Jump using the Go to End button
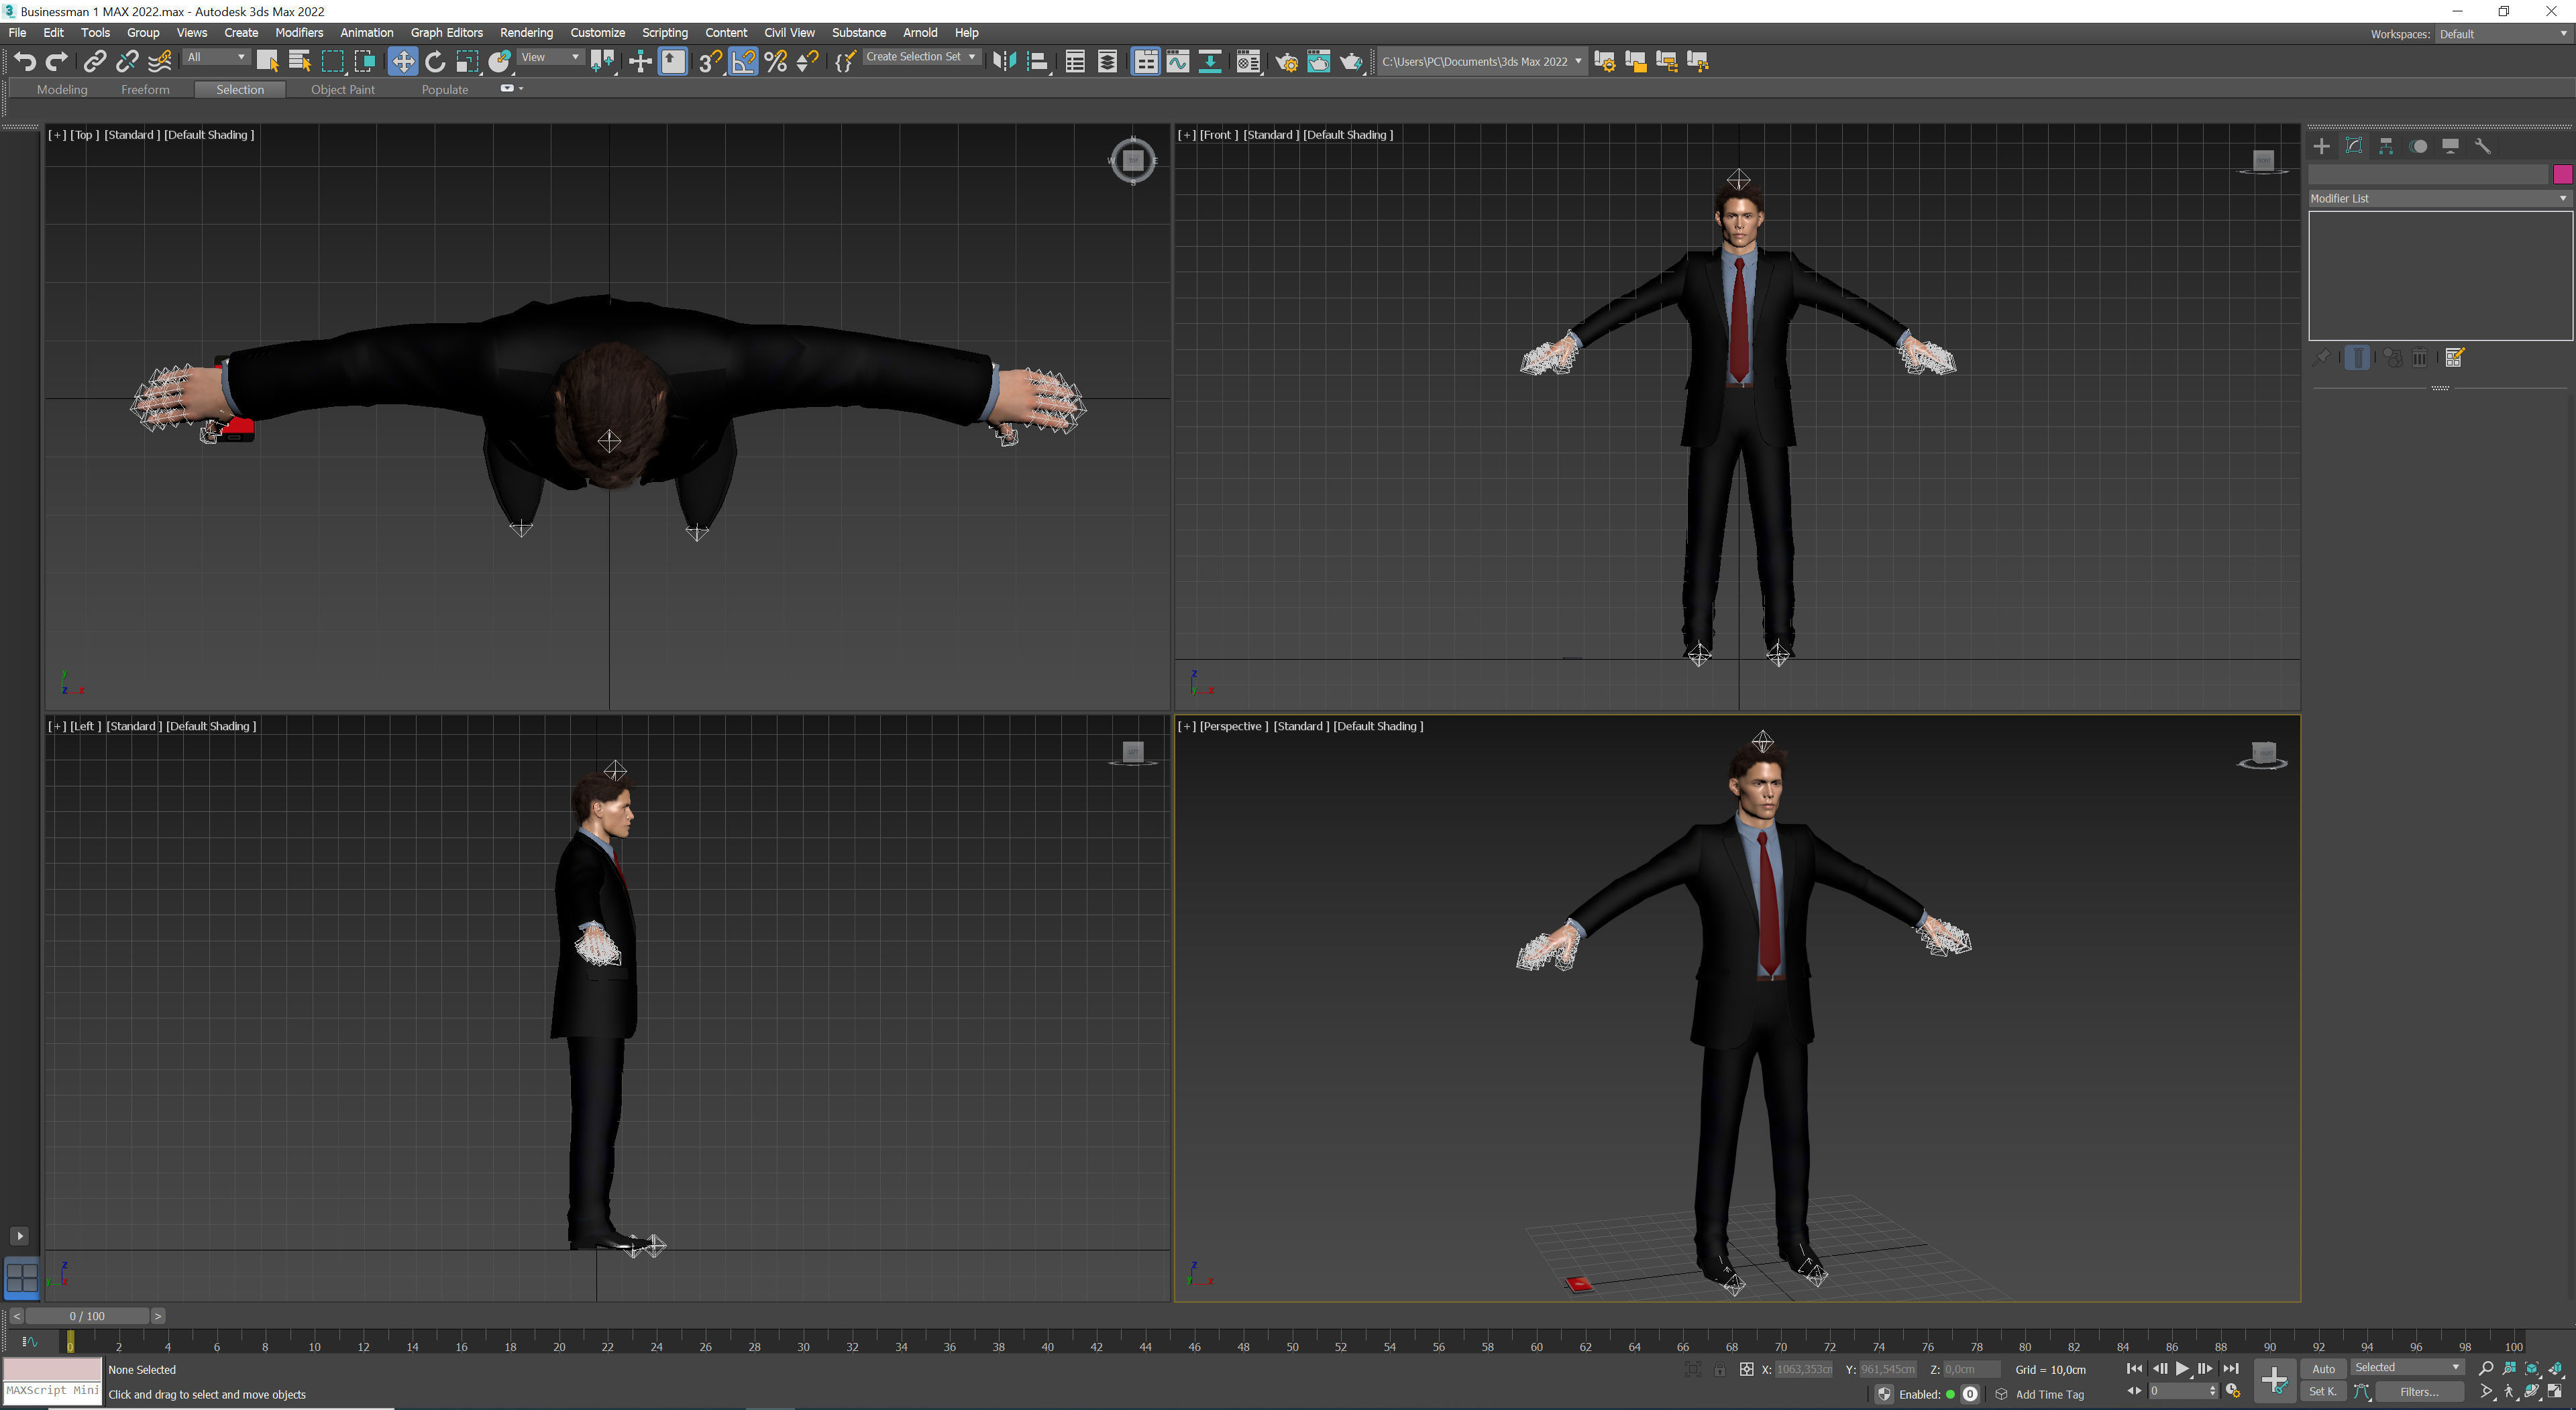 point(2230,1368)
